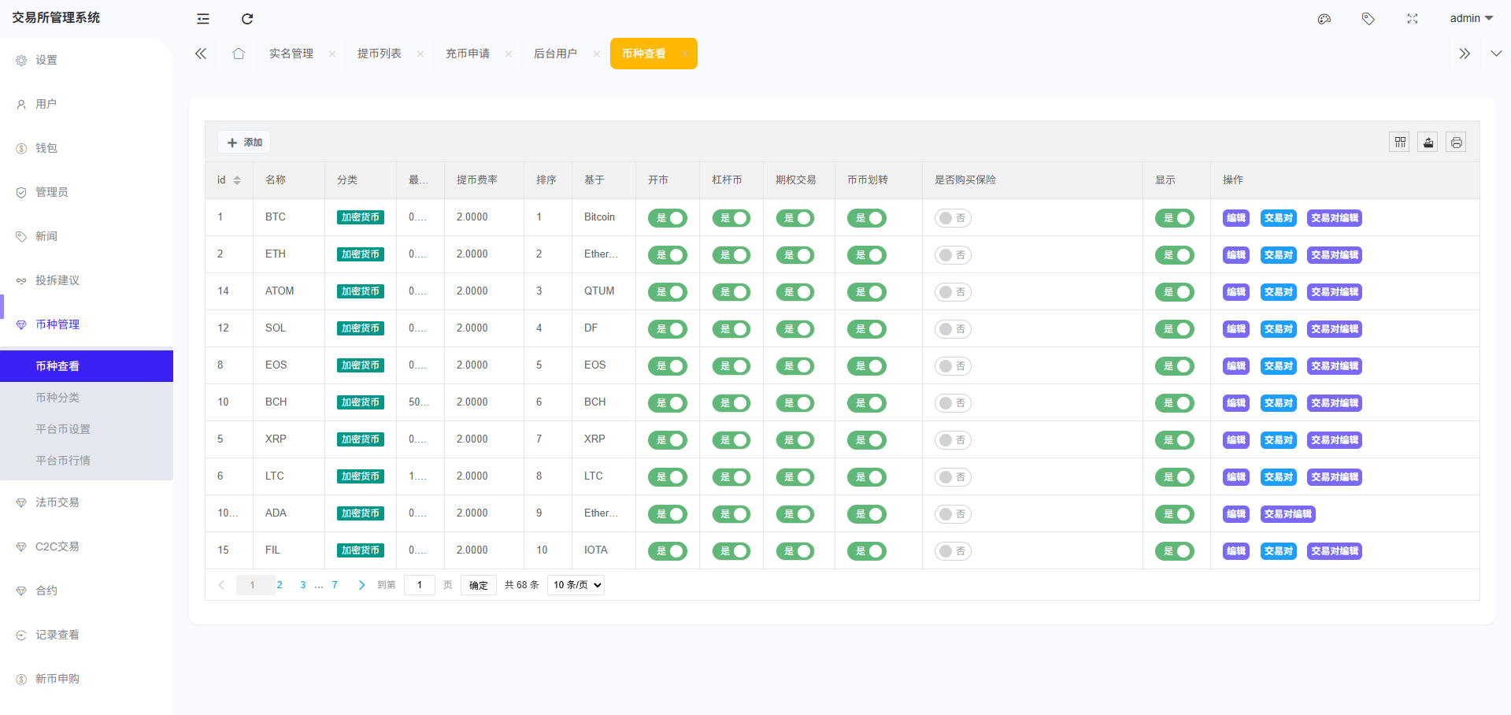1511x715 pixels.
Task: Click the 添加 button to add a coin
Action: [x=243, y=142]
